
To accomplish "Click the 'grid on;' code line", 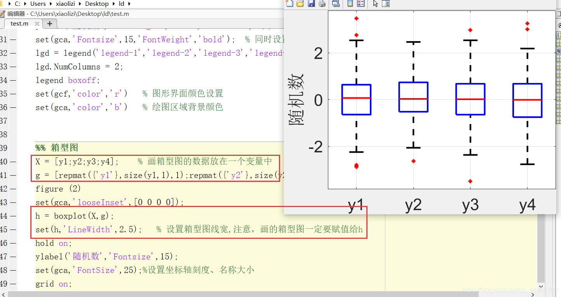I will (x=54, y=284).
